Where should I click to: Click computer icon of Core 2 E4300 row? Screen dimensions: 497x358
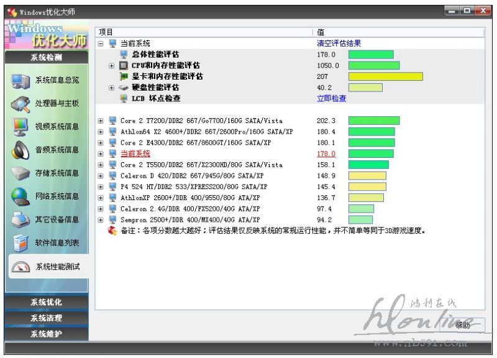tap(112, 143)
